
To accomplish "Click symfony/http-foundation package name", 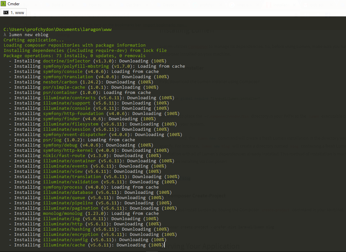I will coord(73,114).
